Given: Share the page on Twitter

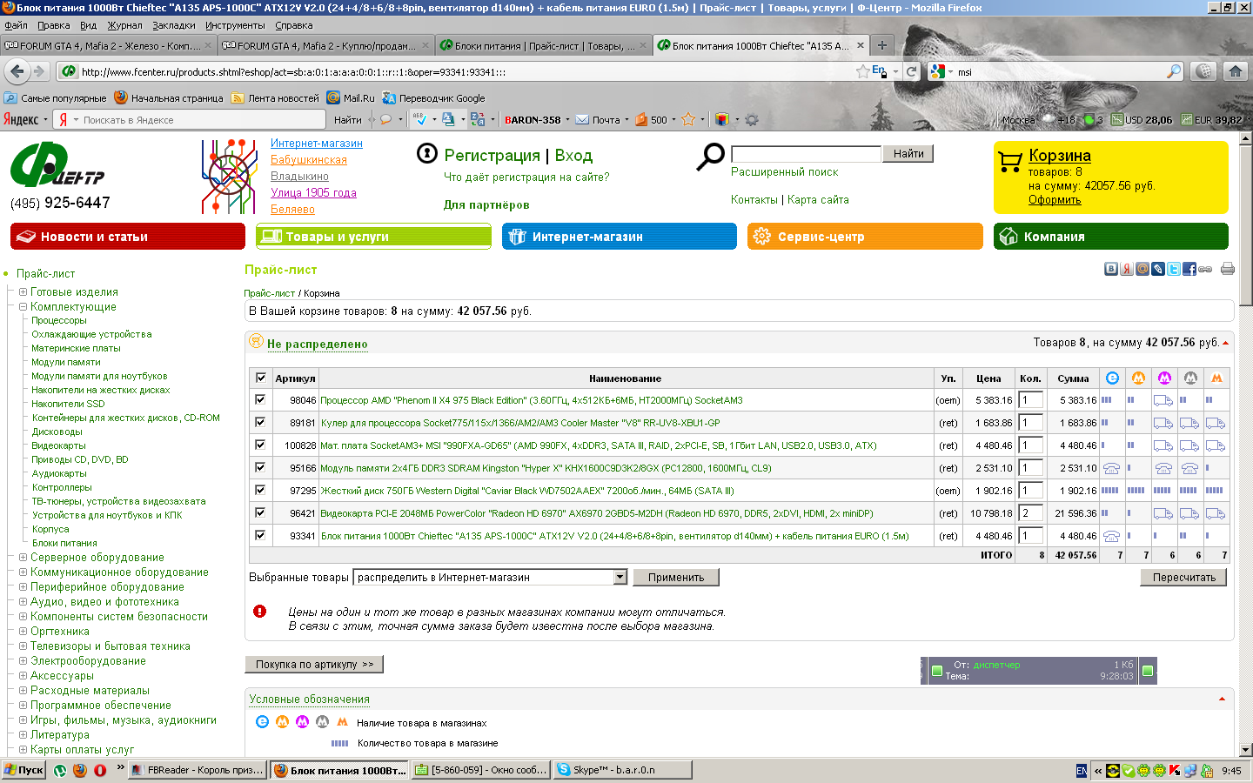Looking at the screenshot, I should 1174,269.
